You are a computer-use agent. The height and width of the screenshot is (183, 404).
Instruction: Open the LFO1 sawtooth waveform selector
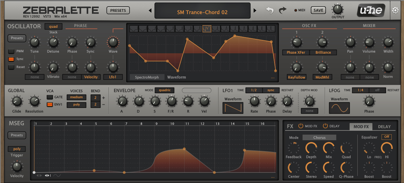point(233,108)
